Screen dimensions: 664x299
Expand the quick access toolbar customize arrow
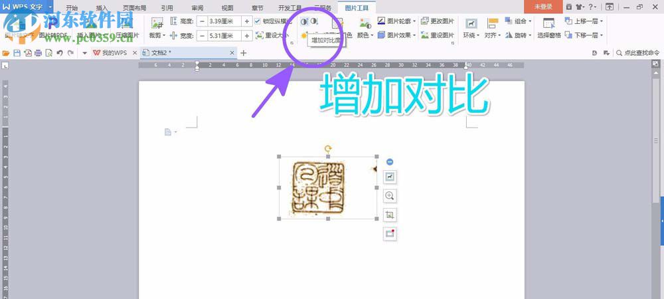[x=84, y=53]
